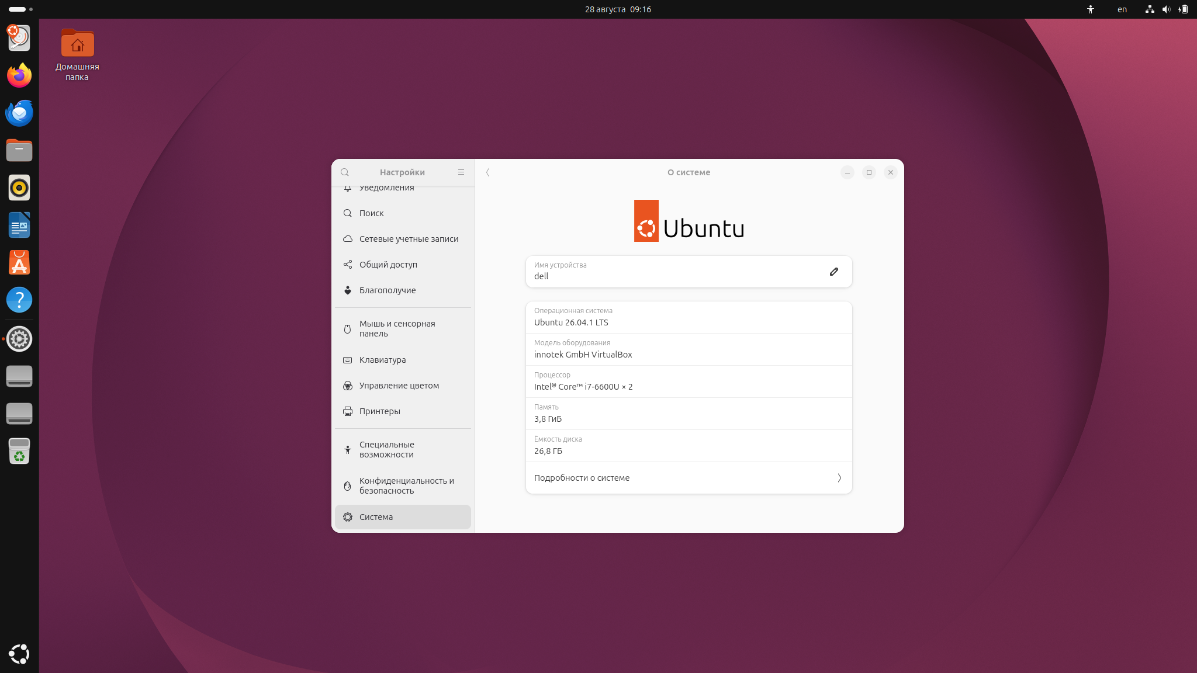Open the Settings hamburger menu

coord(461,172)
